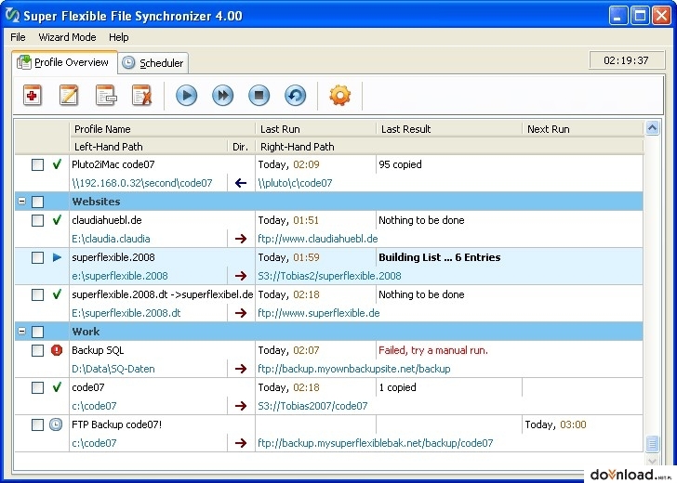Click the Dir. column header

(241, 147)
